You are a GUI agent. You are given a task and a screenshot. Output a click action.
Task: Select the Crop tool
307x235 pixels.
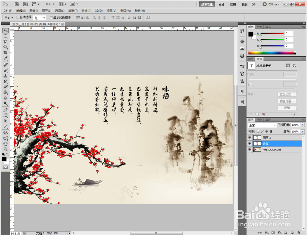coord(6,53)
